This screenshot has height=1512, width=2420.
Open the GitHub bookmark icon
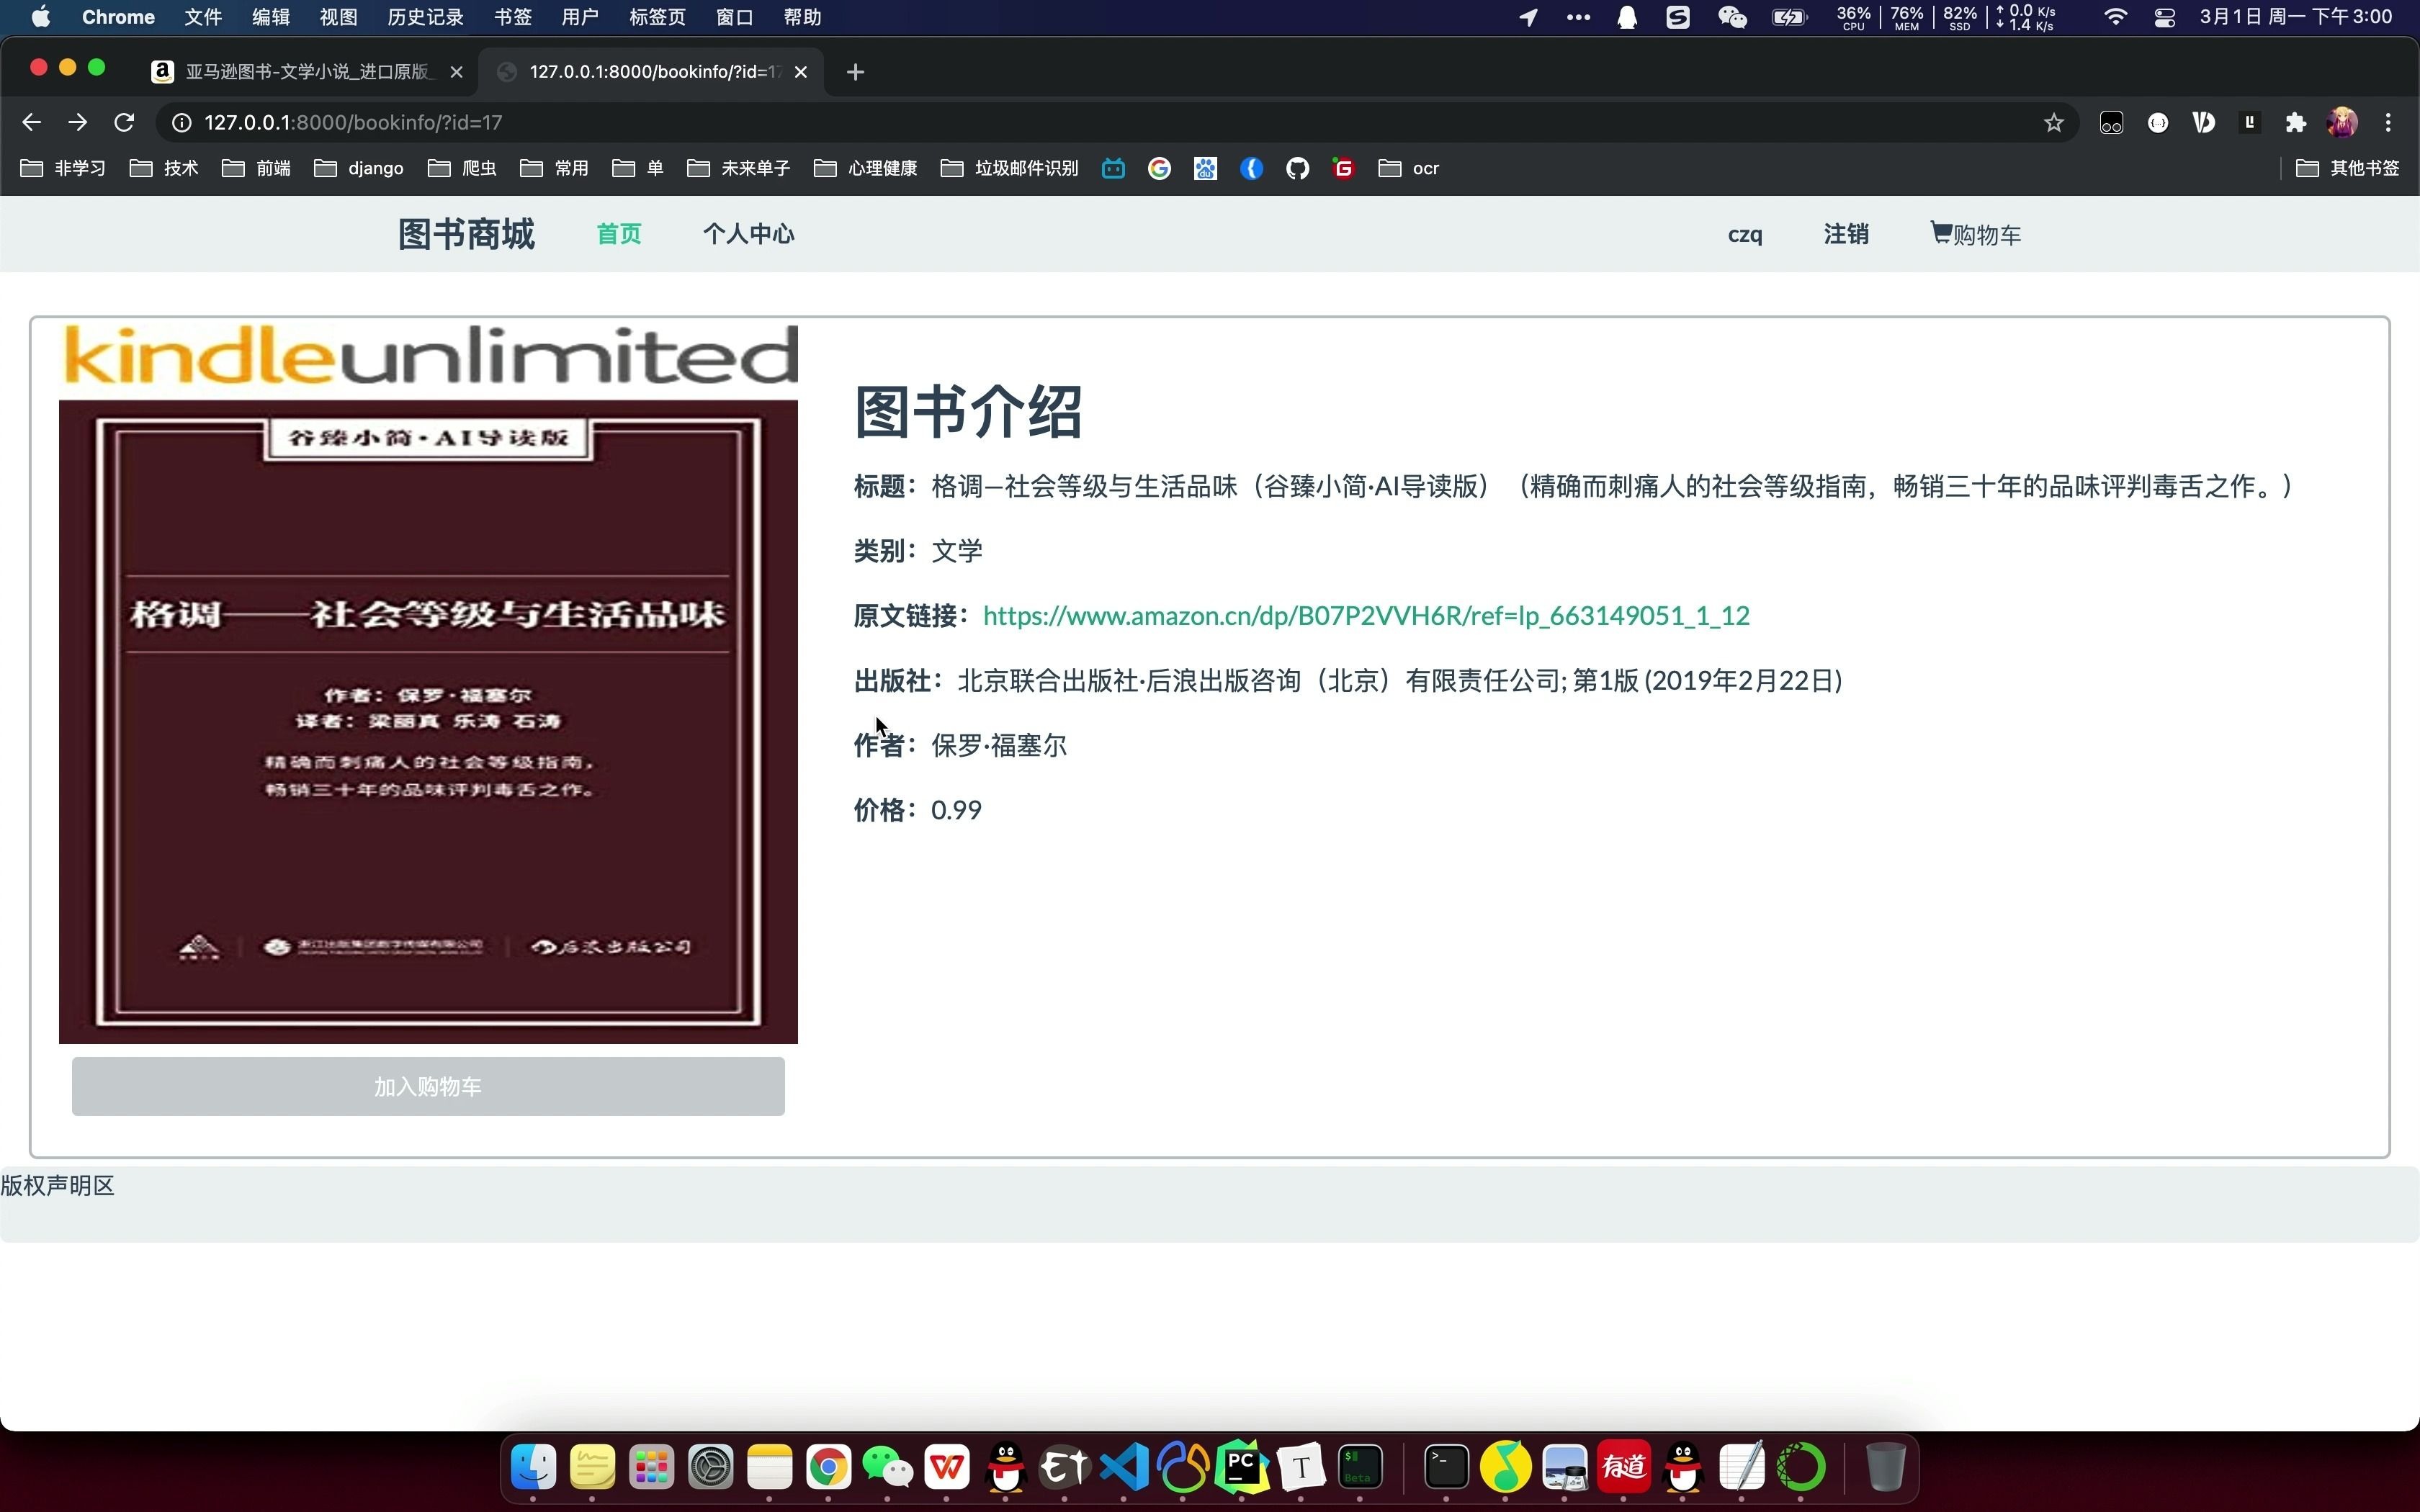pyautogui.click(x=1297, y=168)
